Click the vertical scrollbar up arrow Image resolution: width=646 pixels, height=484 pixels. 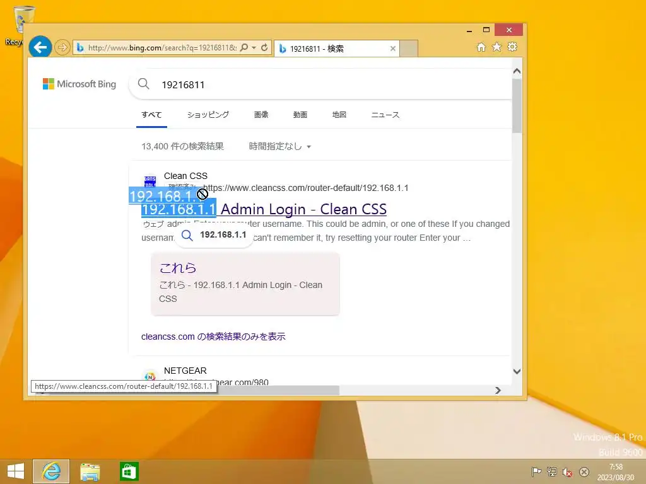(x=517, y=71)
